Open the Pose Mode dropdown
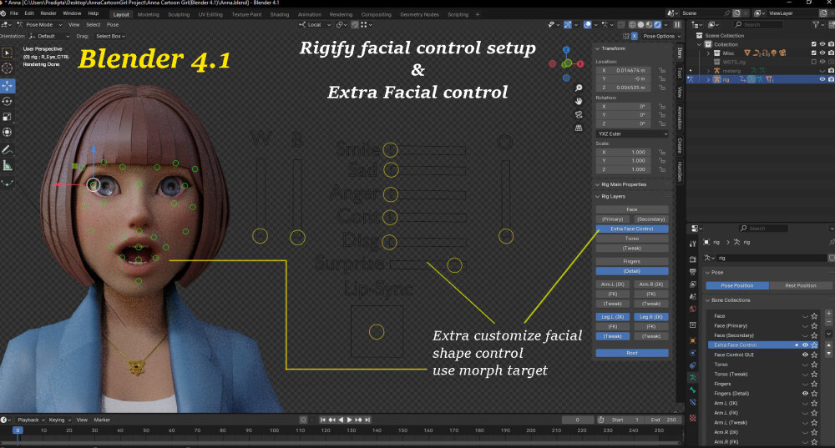 click(39, 24)
